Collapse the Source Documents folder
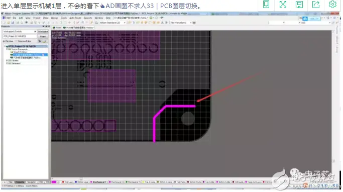This screenshot has width=343, height=192. pyautogui.click(x=7, y=49)
